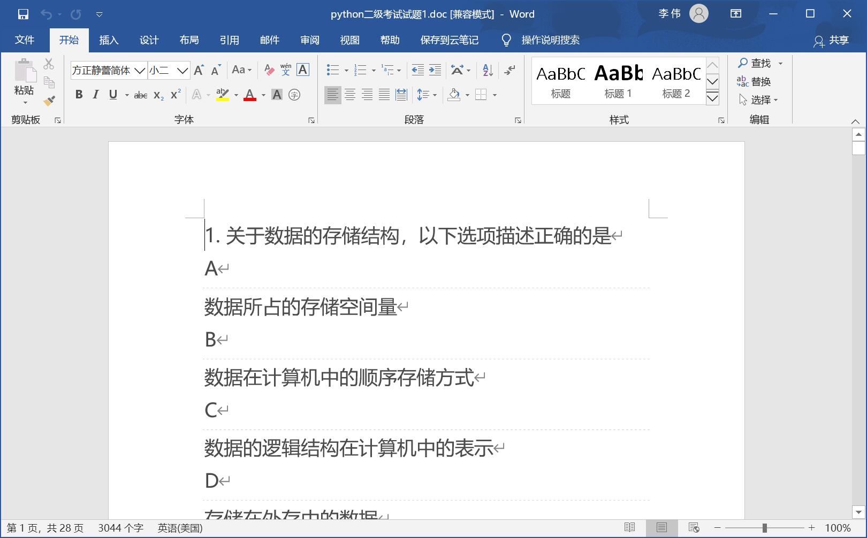
Task: Open the Replace (替换) function
Action: [x=757, y=81]
